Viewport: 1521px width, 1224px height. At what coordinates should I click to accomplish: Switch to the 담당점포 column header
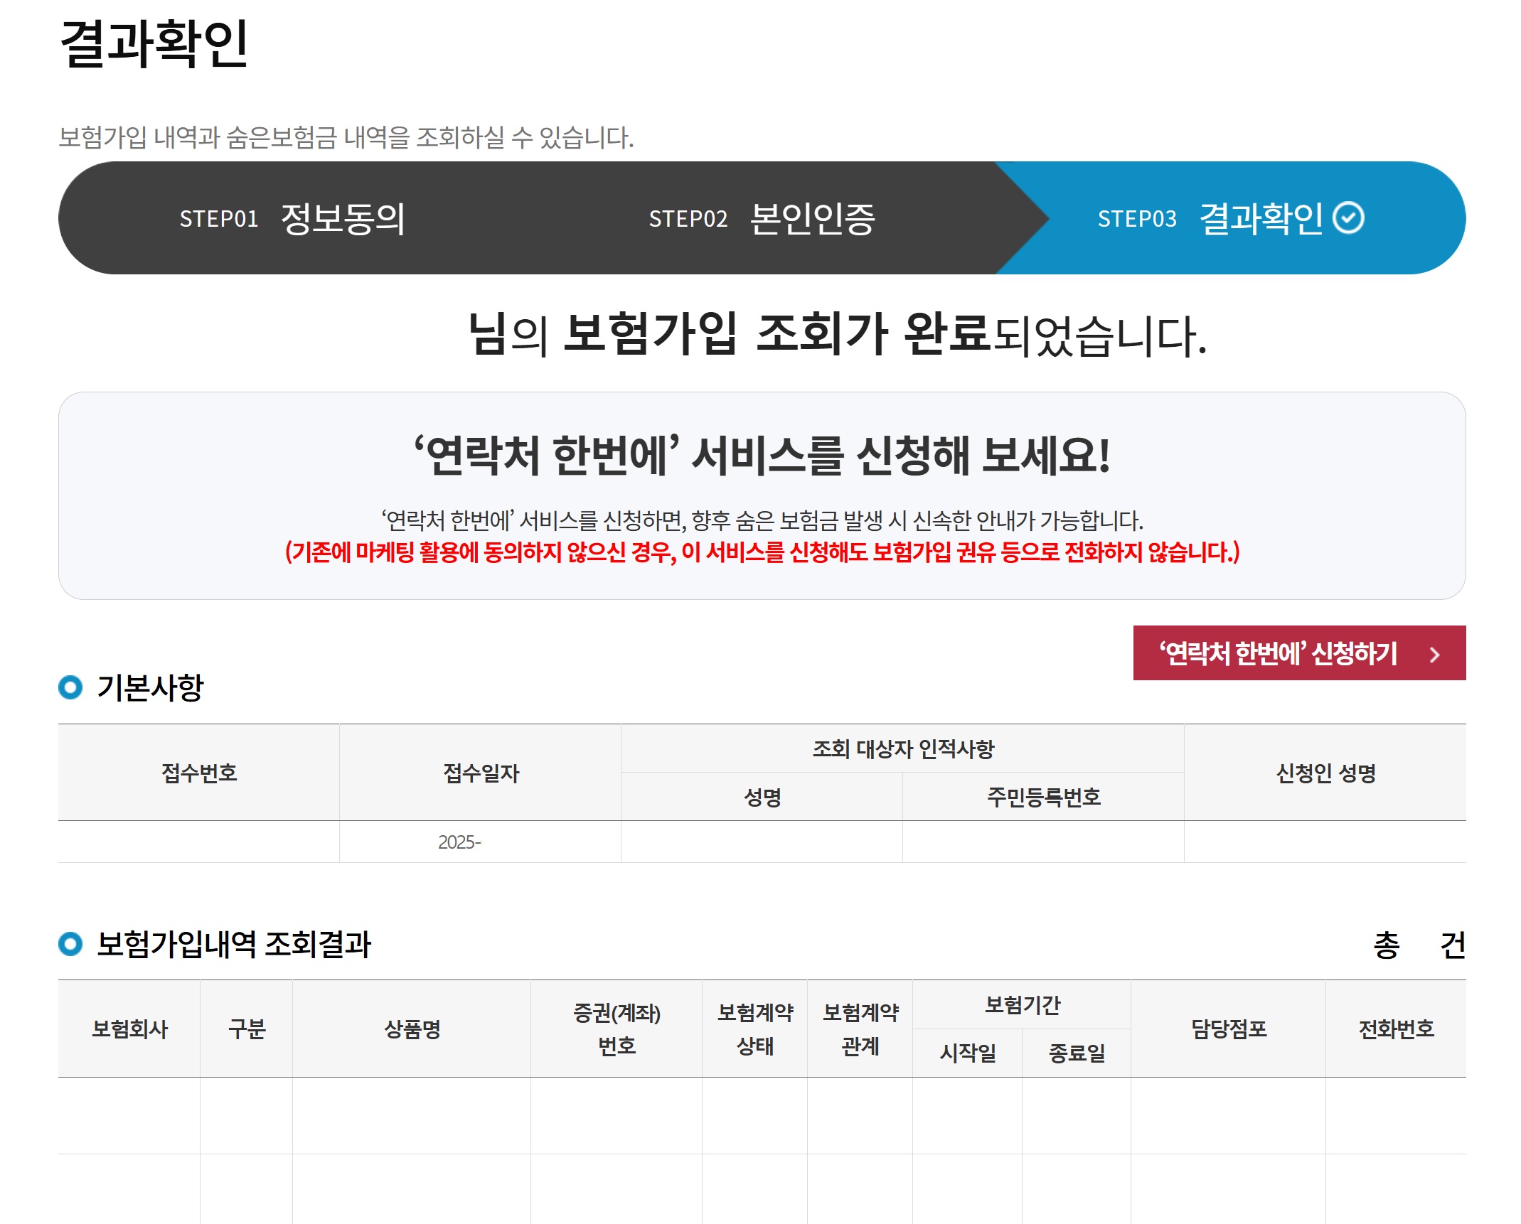[1230, 1029]
